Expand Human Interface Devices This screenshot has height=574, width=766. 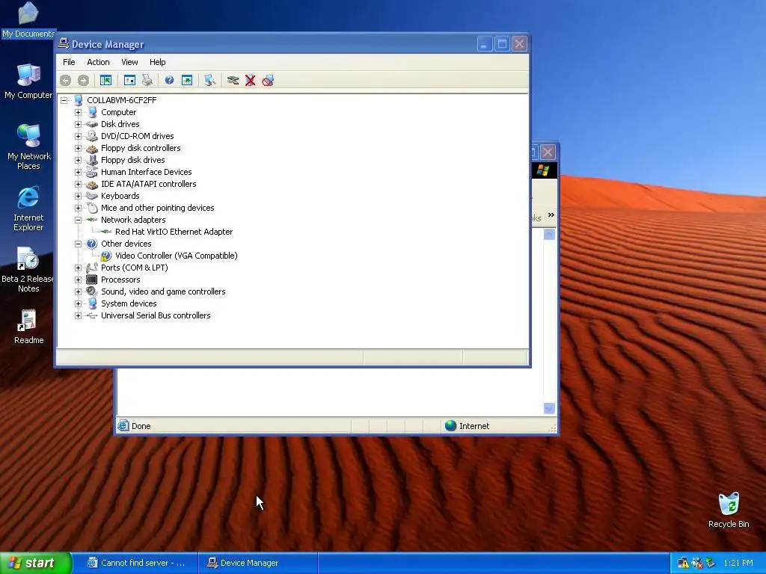click(78, 172)
